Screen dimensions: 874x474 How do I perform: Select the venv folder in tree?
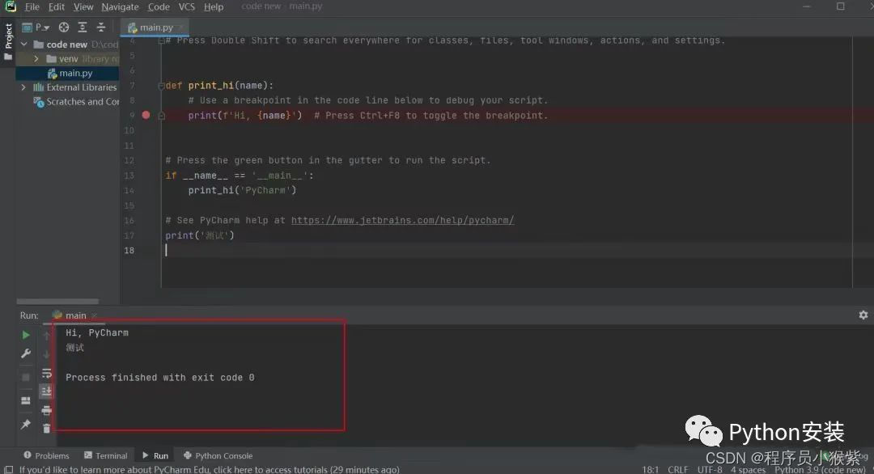[x=68, y=58]
